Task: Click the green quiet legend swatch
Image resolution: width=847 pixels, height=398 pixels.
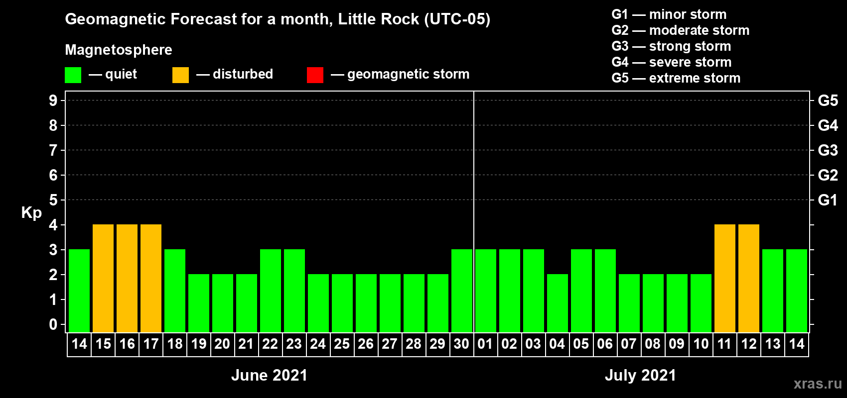Action: (73, 75)
